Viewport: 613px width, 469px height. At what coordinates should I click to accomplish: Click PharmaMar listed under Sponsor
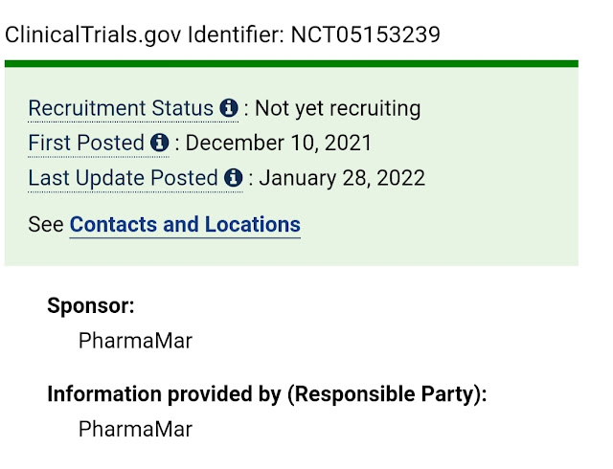coord(135,341)
